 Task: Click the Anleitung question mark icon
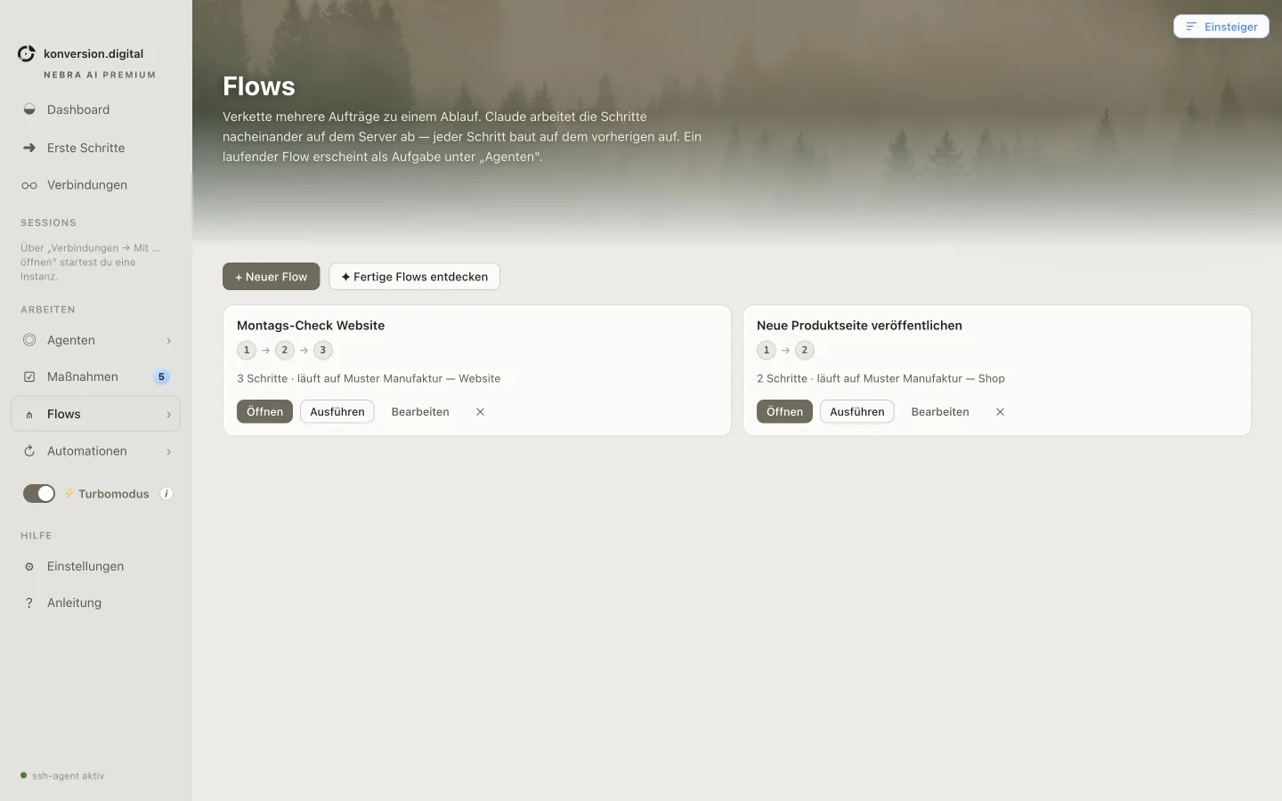[x=29, y=603]
